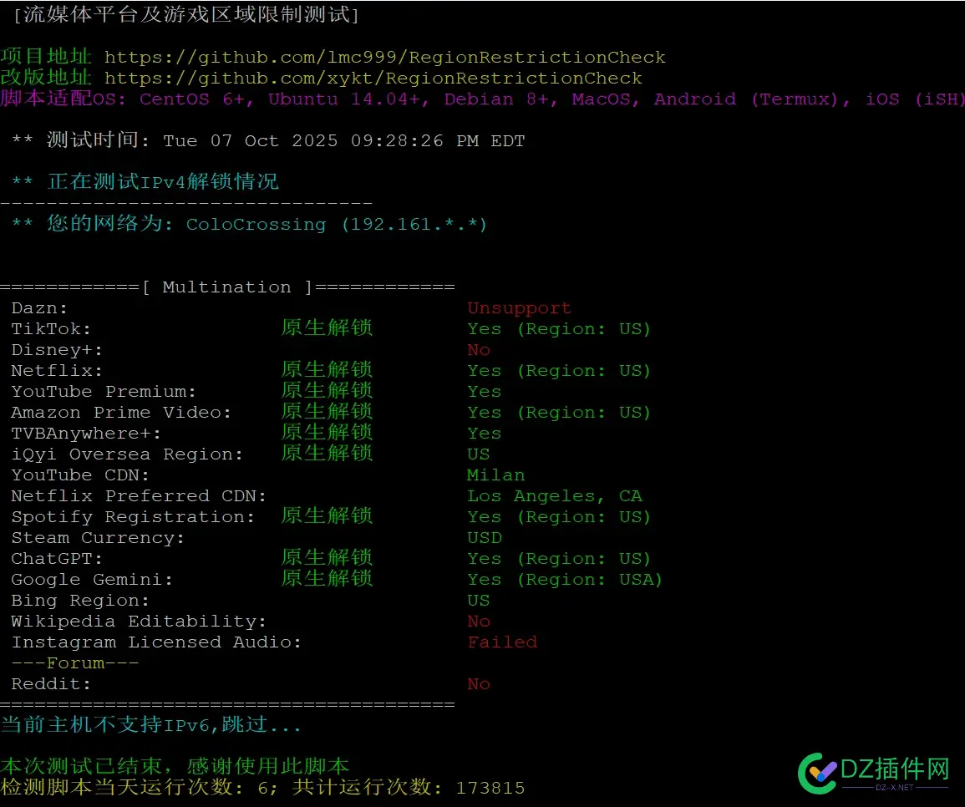Click the TikTok row label
Image resolution: width=965 pixels, height=807 pixels.
[x=51, y=329]
